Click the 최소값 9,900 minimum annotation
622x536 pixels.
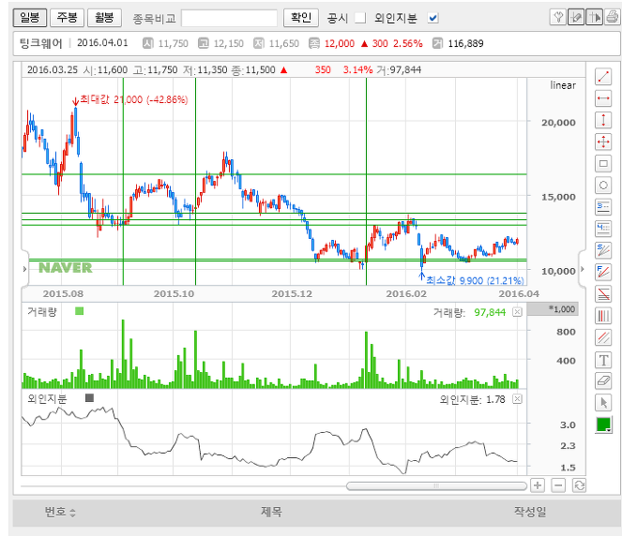(476, 280)
